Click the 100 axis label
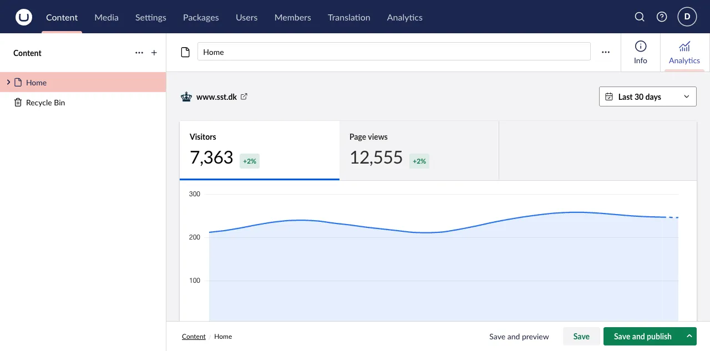This screenshot has height=351, width=710. point(195,281)
